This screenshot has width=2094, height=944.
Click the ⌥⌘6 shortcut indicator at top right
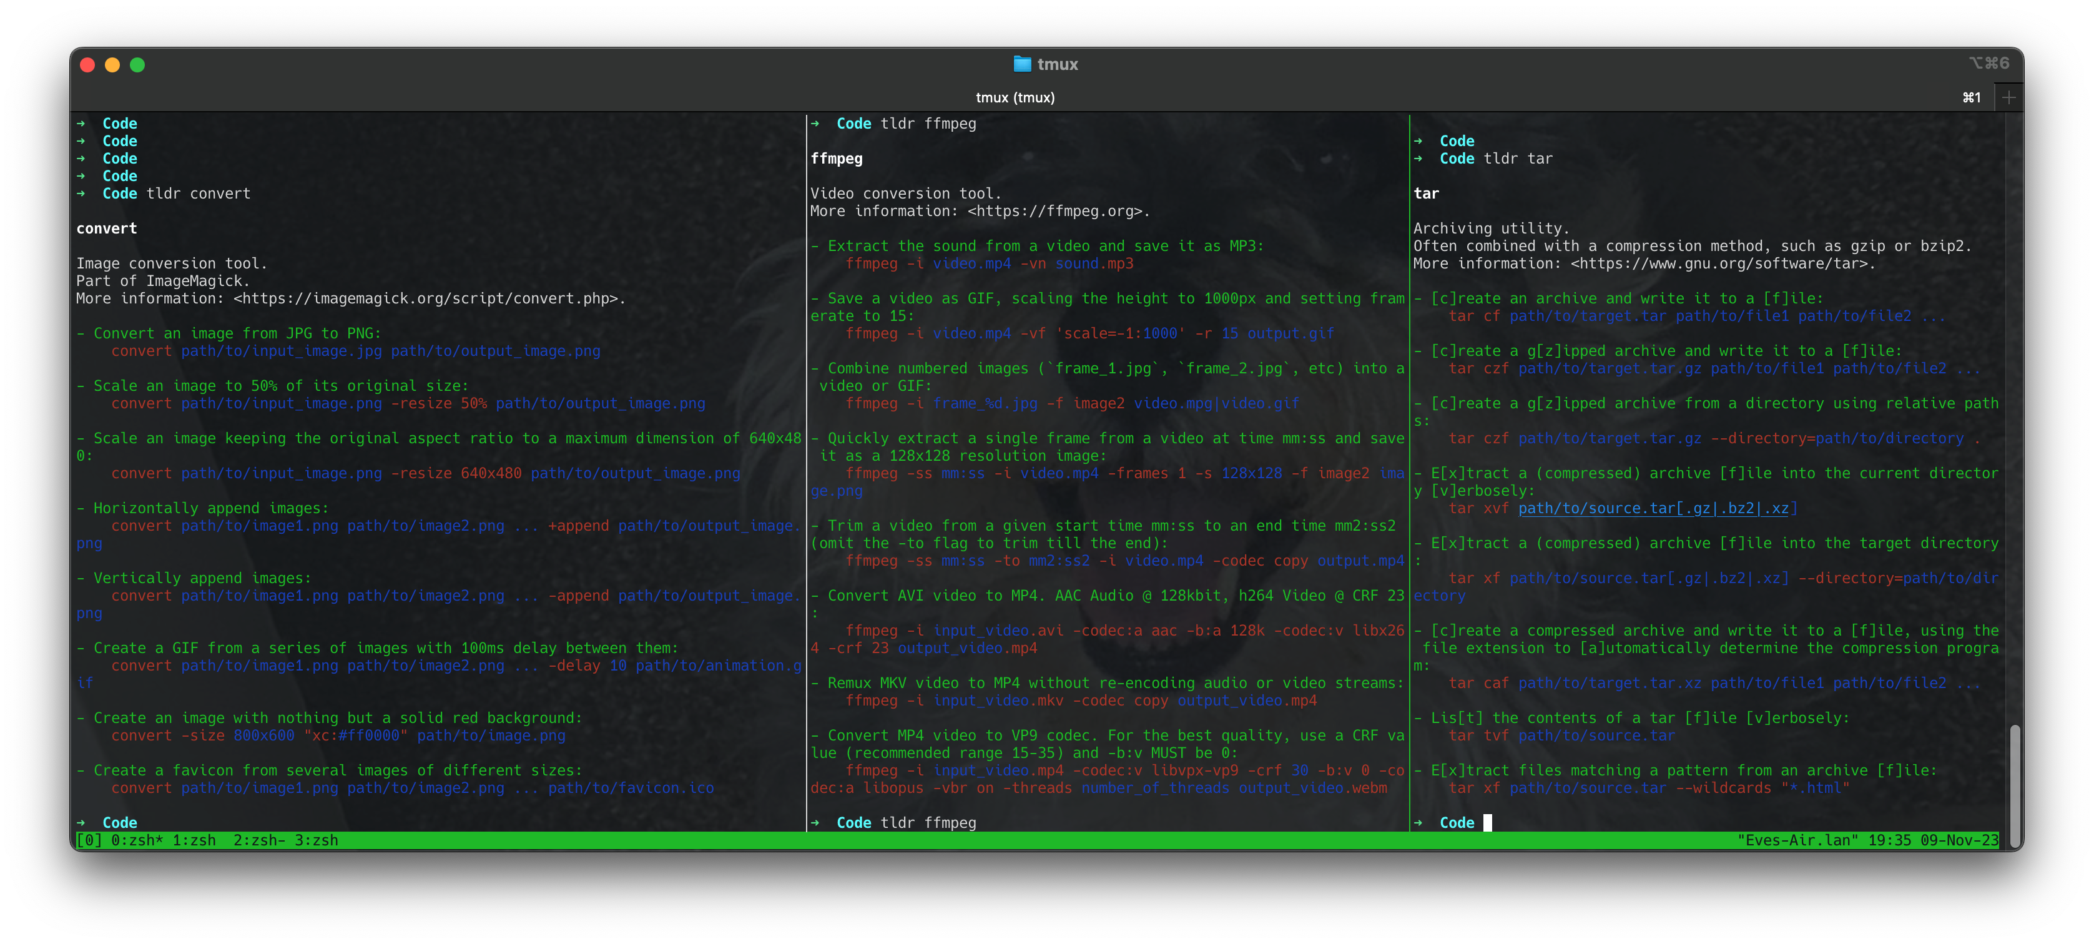coord(1989,61)
